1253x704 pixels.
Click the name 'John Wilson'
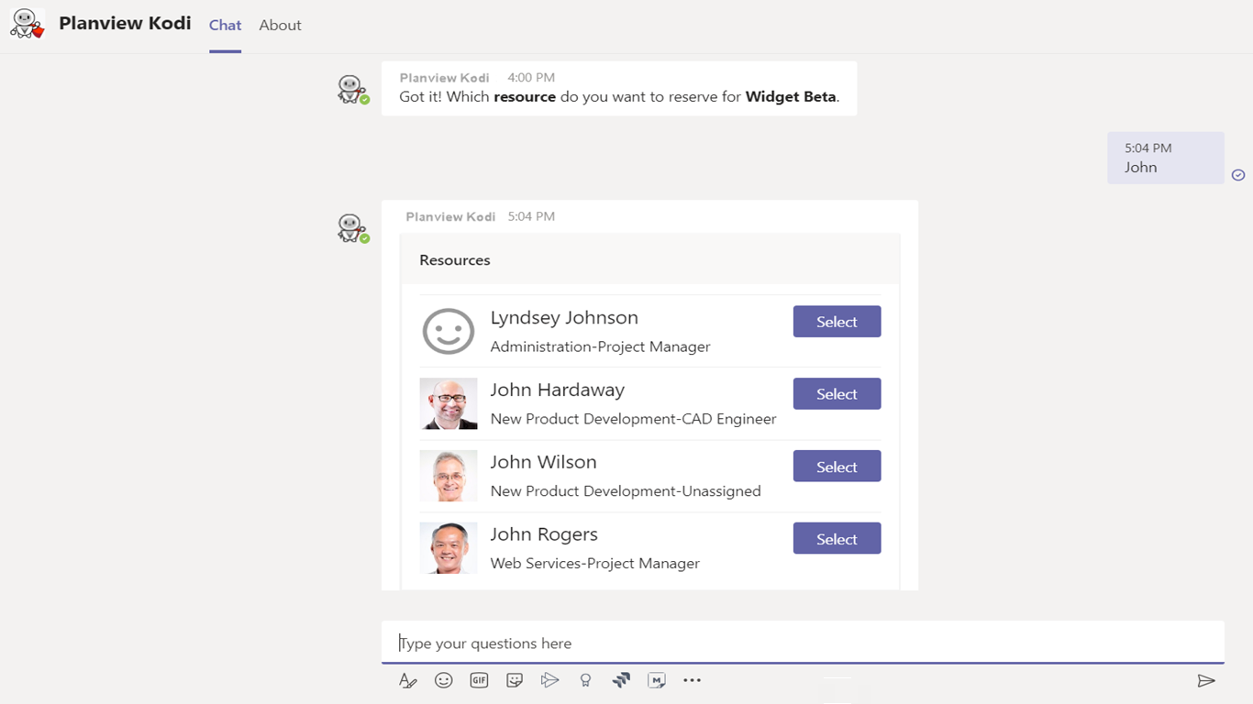click(x=544, y=463)
